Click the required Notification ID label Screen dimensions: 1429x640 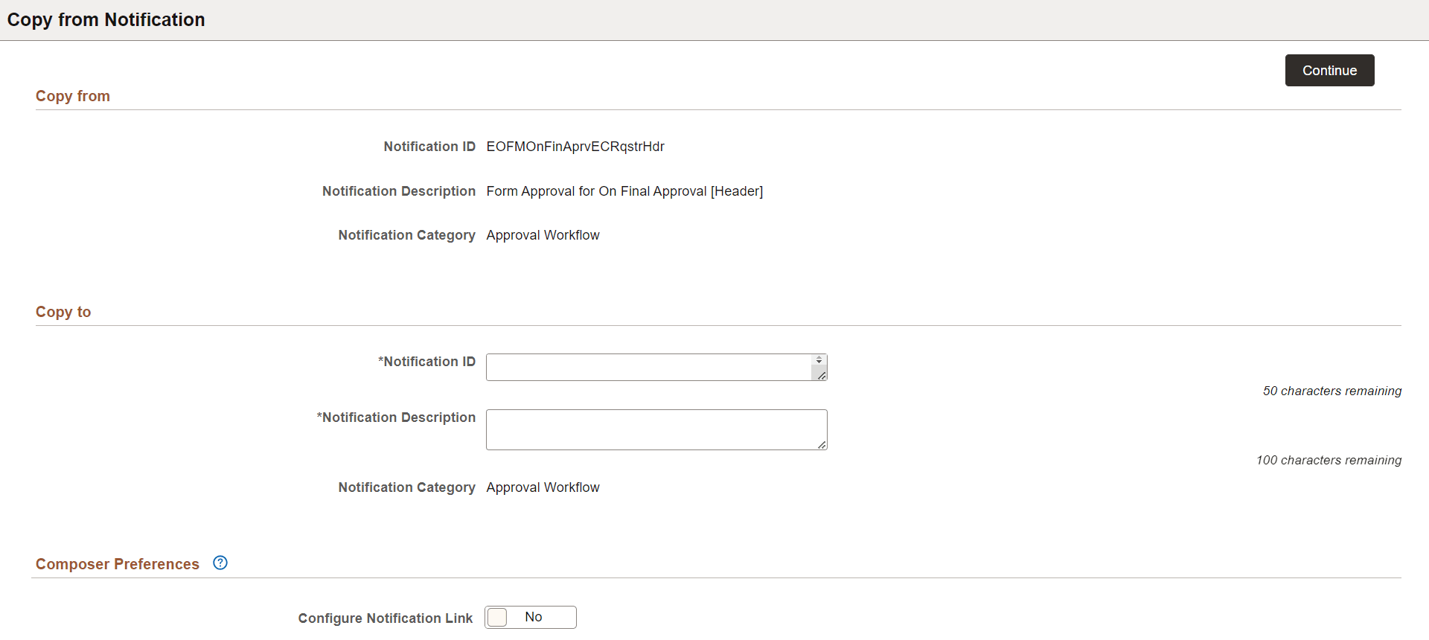[426, 362]
